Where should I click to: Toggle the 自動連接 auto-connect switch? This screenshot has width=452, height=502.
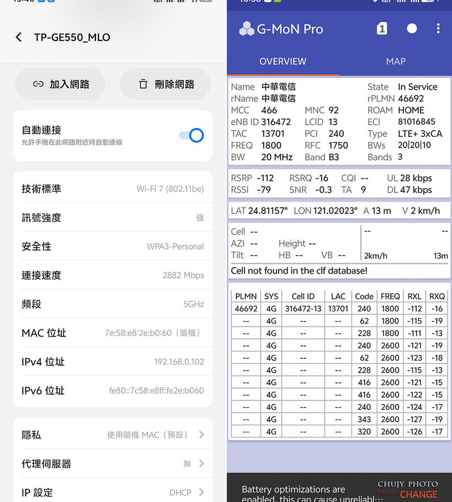191,136
